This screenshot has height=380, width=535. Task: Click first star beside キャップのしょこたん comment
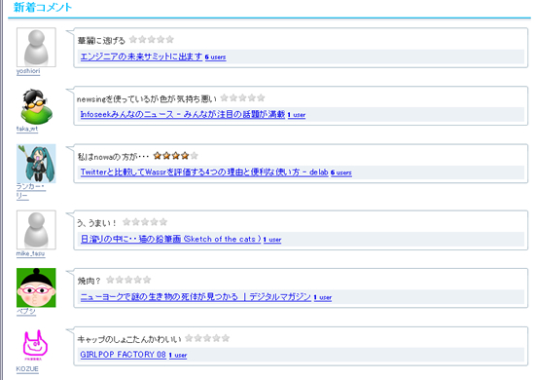[189, 338]
